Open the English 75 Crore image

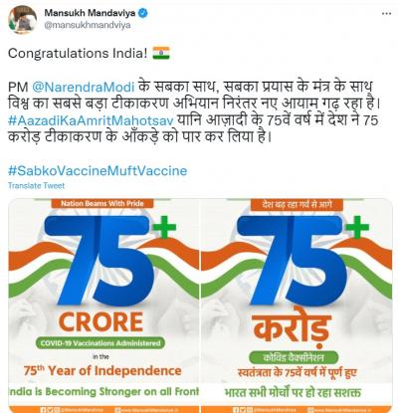[x=103, y=306]
